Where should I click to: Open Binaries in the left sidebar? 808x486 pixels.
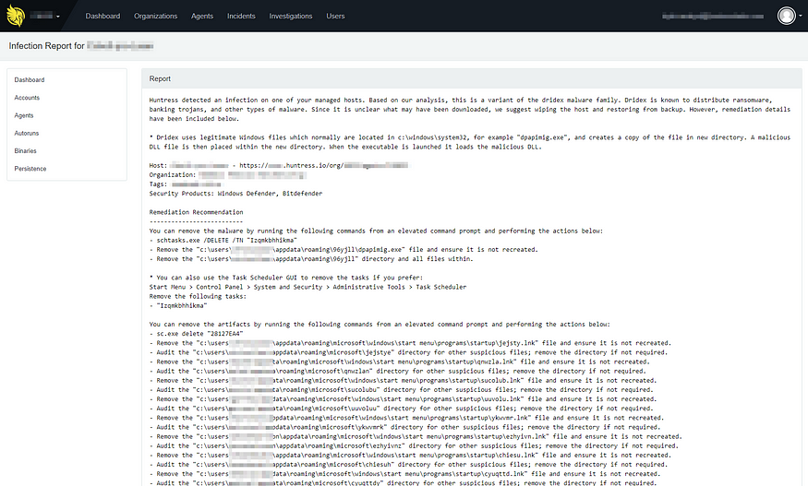coord(25,151)
